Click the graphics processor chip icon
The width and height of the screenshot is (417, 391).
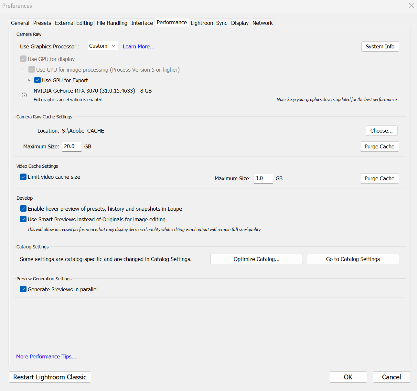pos(24,95)
